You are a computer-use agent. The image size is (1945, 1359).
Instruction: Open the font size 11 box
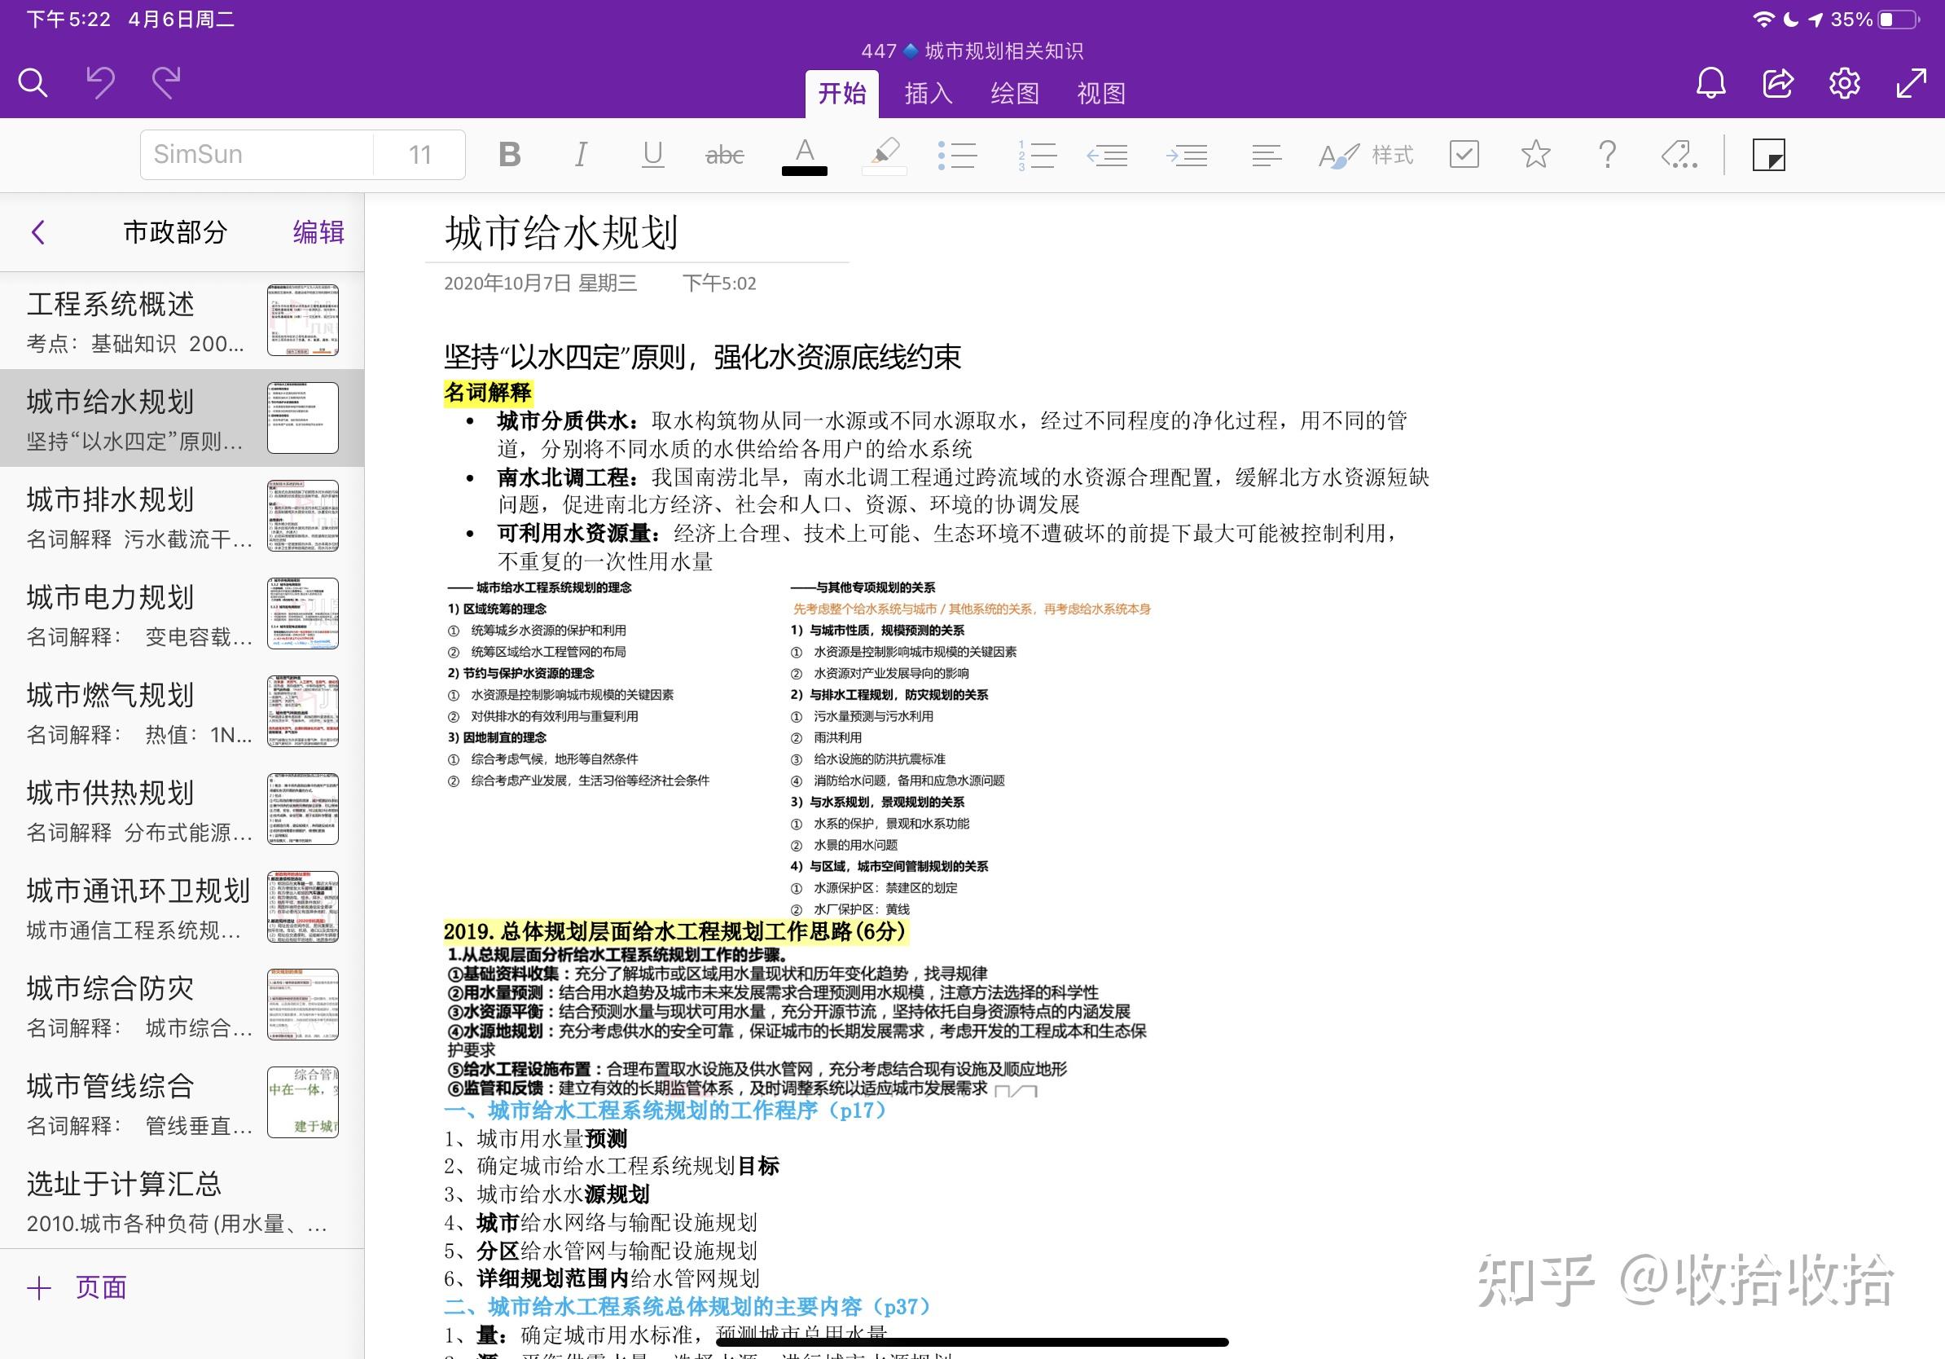point(419,154)
